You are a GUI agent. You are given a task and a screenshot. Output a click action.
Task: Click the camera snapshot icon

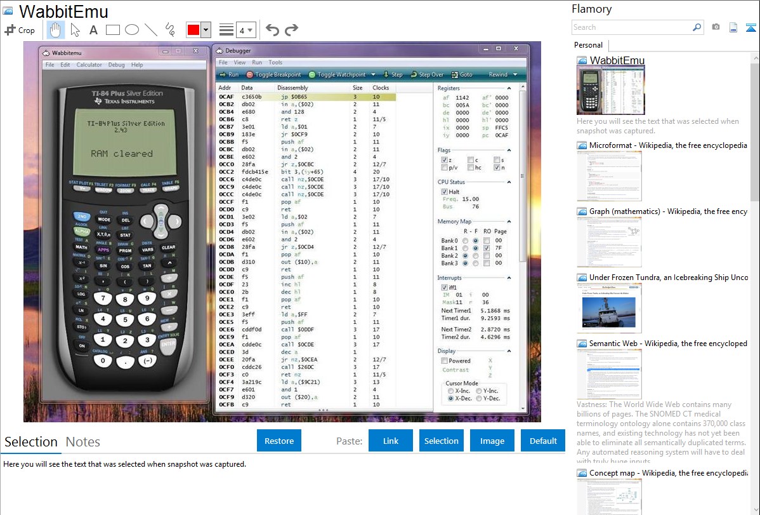716,27
